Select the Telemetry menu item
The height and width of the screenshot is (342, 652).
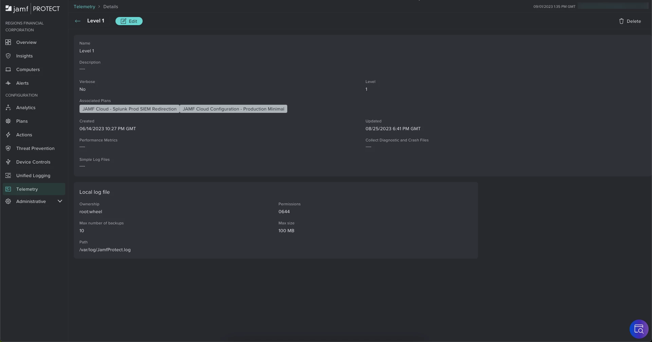click(x=34, y=189)
